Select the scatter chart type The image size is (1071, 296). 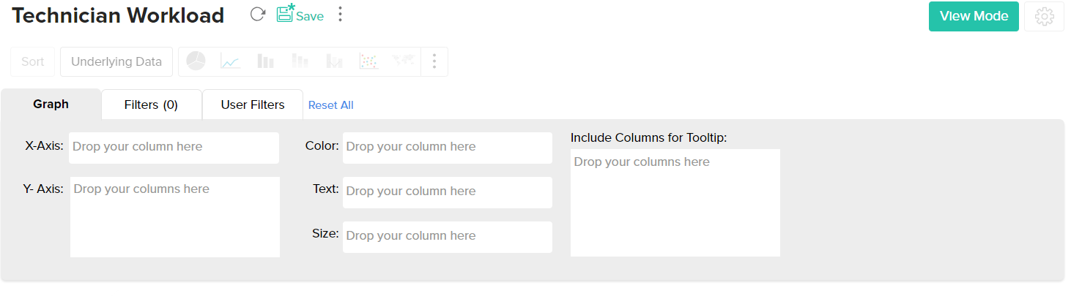click(x=368, y=61)
